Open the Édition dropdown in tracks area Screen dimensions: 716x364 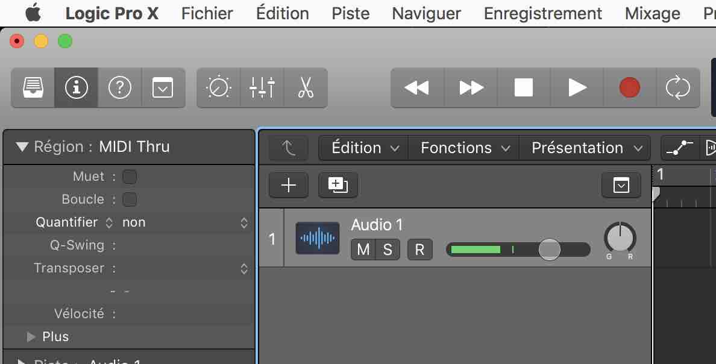point(364,148)
